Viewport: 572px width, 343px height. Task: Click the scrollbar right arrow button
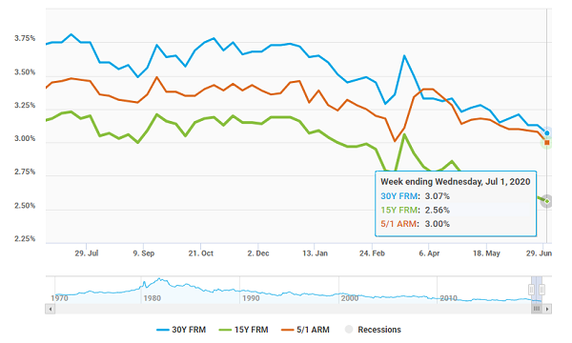[x=547, y=309]
